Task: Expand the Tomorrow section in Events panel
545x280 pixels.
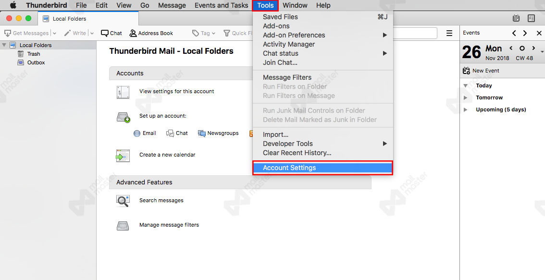Action: [465, 97]
